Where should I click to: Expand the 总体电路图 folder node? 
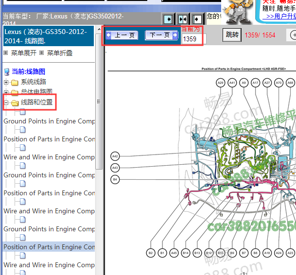(x=6, y=92)
